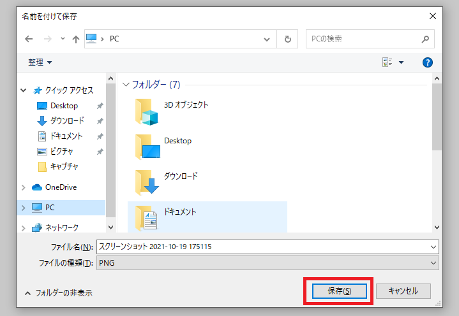Click pin icon beside ドキュメント in sidebar

click(x=100, y=136)
